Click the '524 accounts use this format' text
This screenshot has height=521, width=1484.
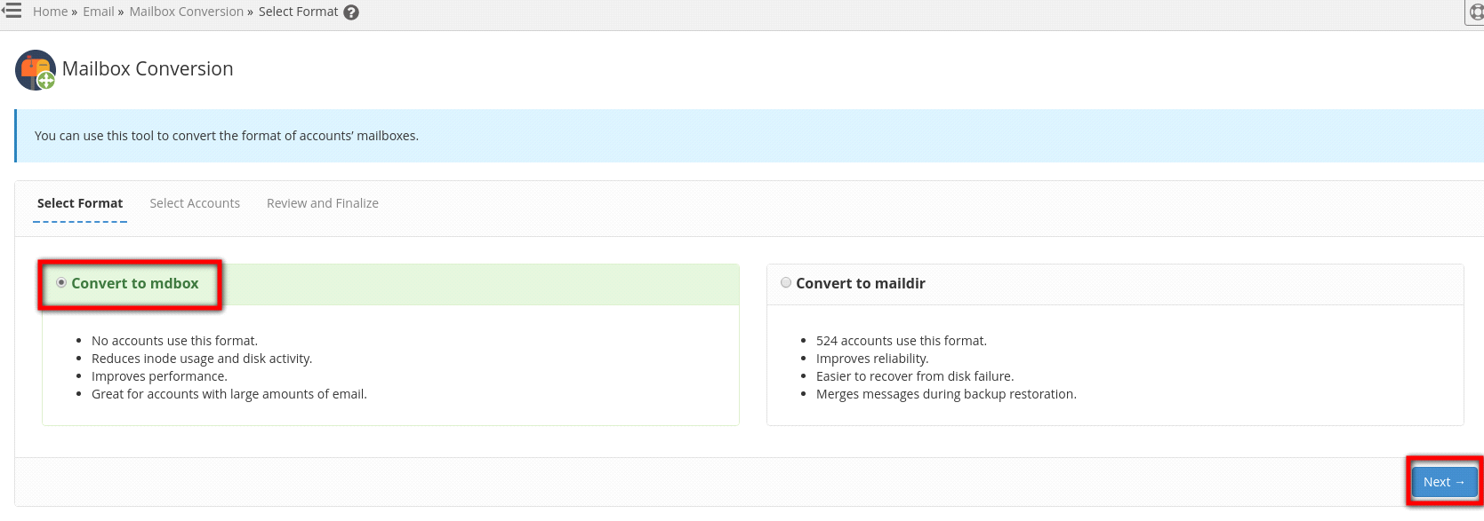click(x=901, y=341)
